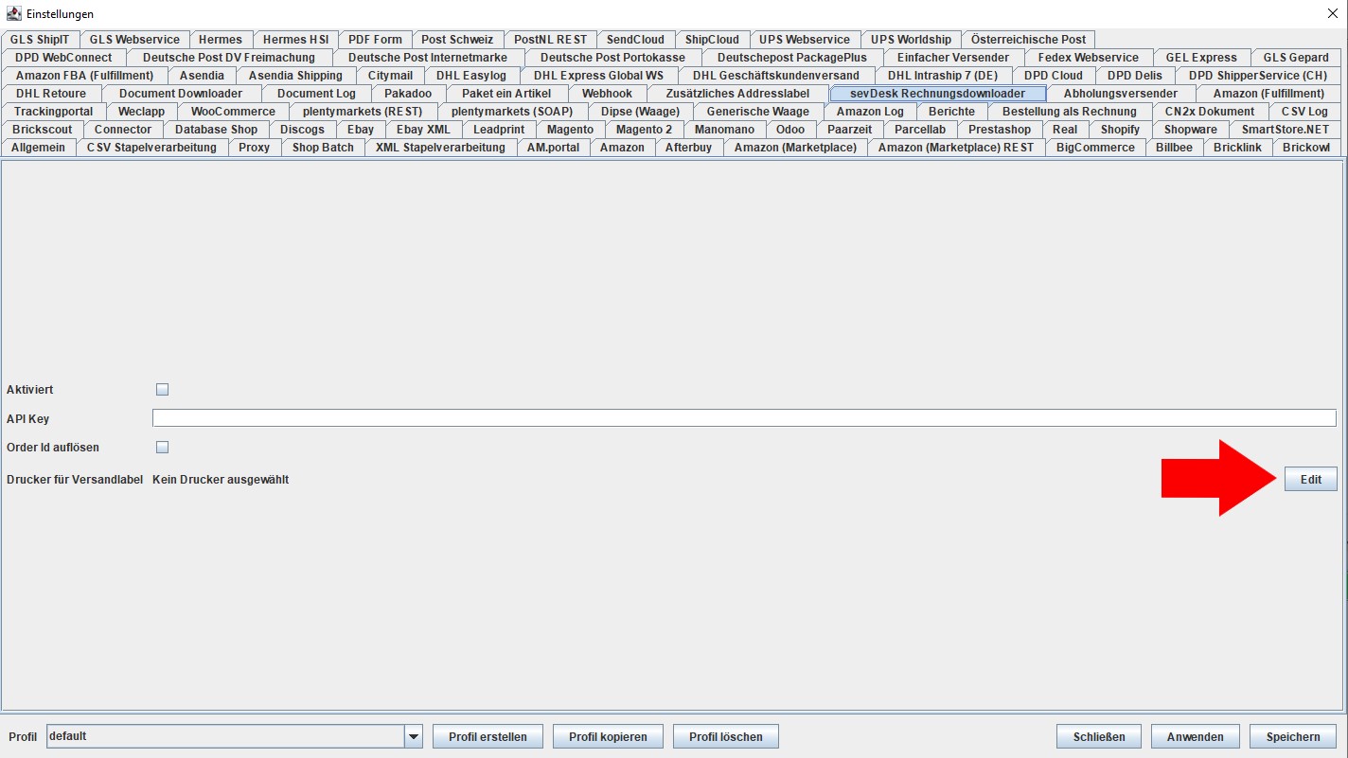Click the Anwenden button
The image size is (1348, 758).
(x=1195, y=736)
